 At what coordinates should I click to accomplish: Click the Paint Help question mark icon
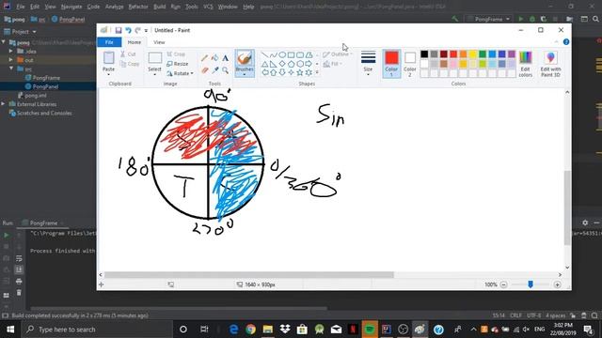pyautogui.click(x=566, y=41)
